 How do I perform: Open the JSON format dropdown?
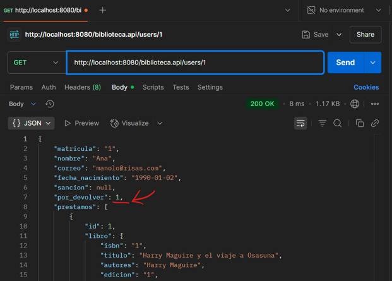point(32,123)
